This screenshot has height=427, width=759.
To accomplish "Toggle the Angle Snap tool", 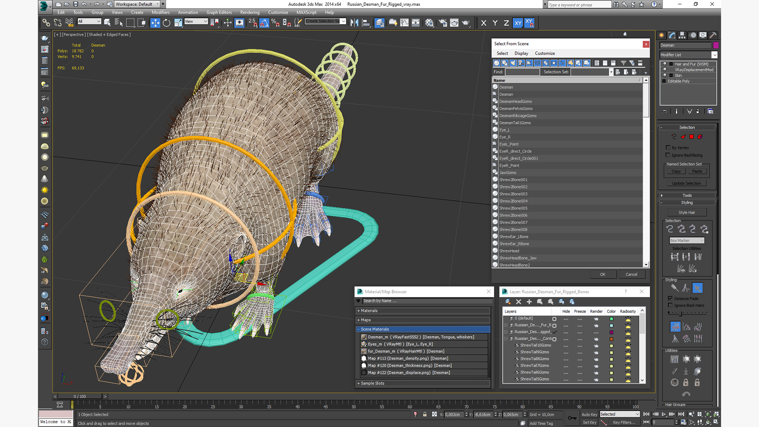I will 264,23.
